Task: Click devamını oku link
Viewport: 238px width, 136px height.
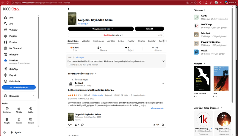Action: (x=158, y=108)
